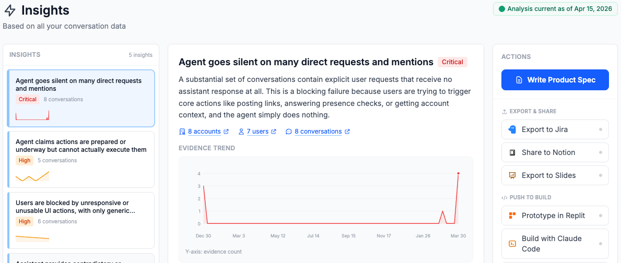Select 'Agent claims actions are prepared' insight card
The width and height of the screenshot is (621, 263).
[81, 159]
